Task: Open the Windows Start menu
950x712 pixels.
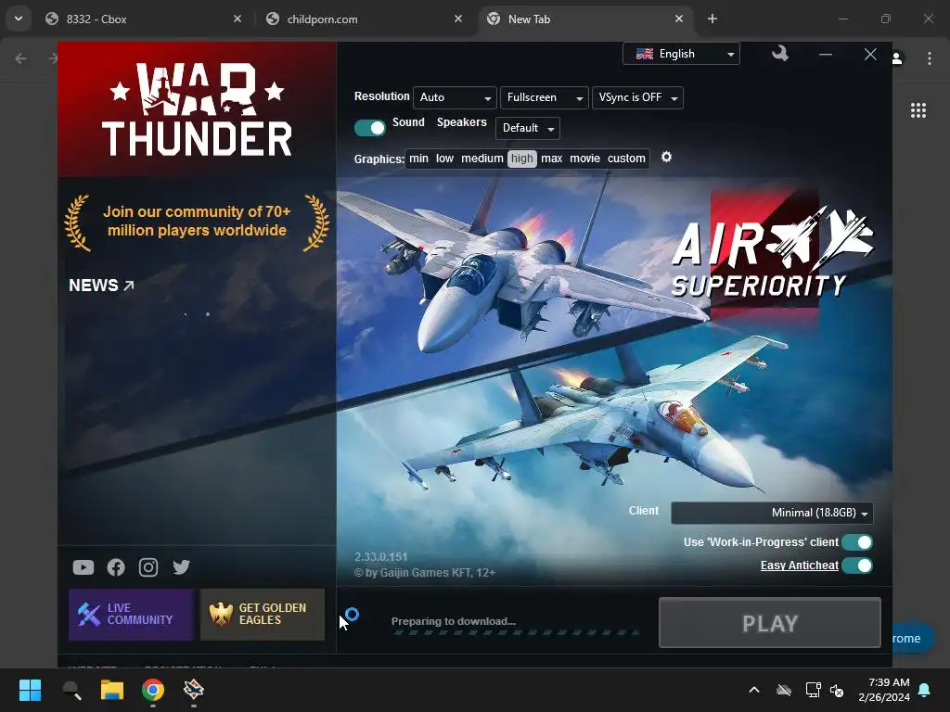Action: pos(30,690)
